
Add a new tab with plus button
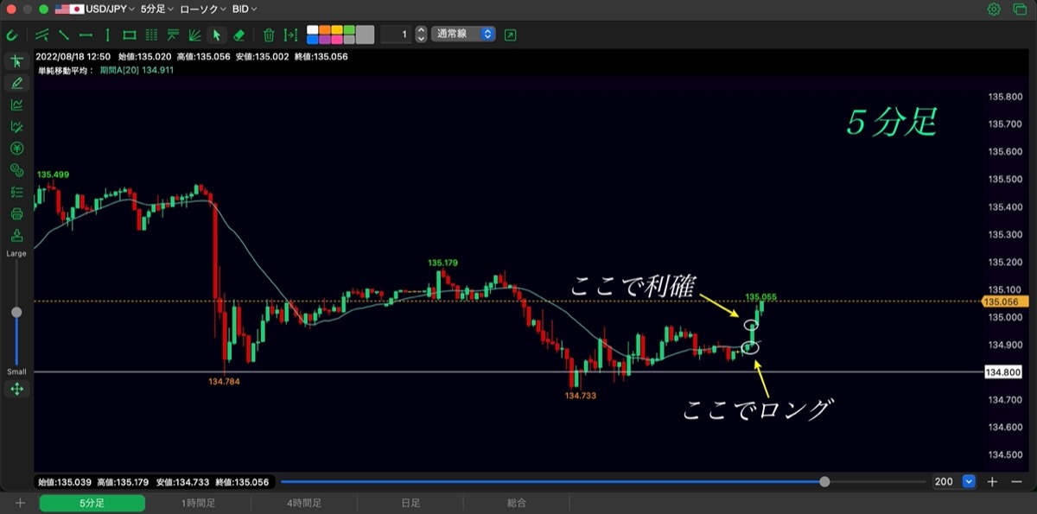20,503
